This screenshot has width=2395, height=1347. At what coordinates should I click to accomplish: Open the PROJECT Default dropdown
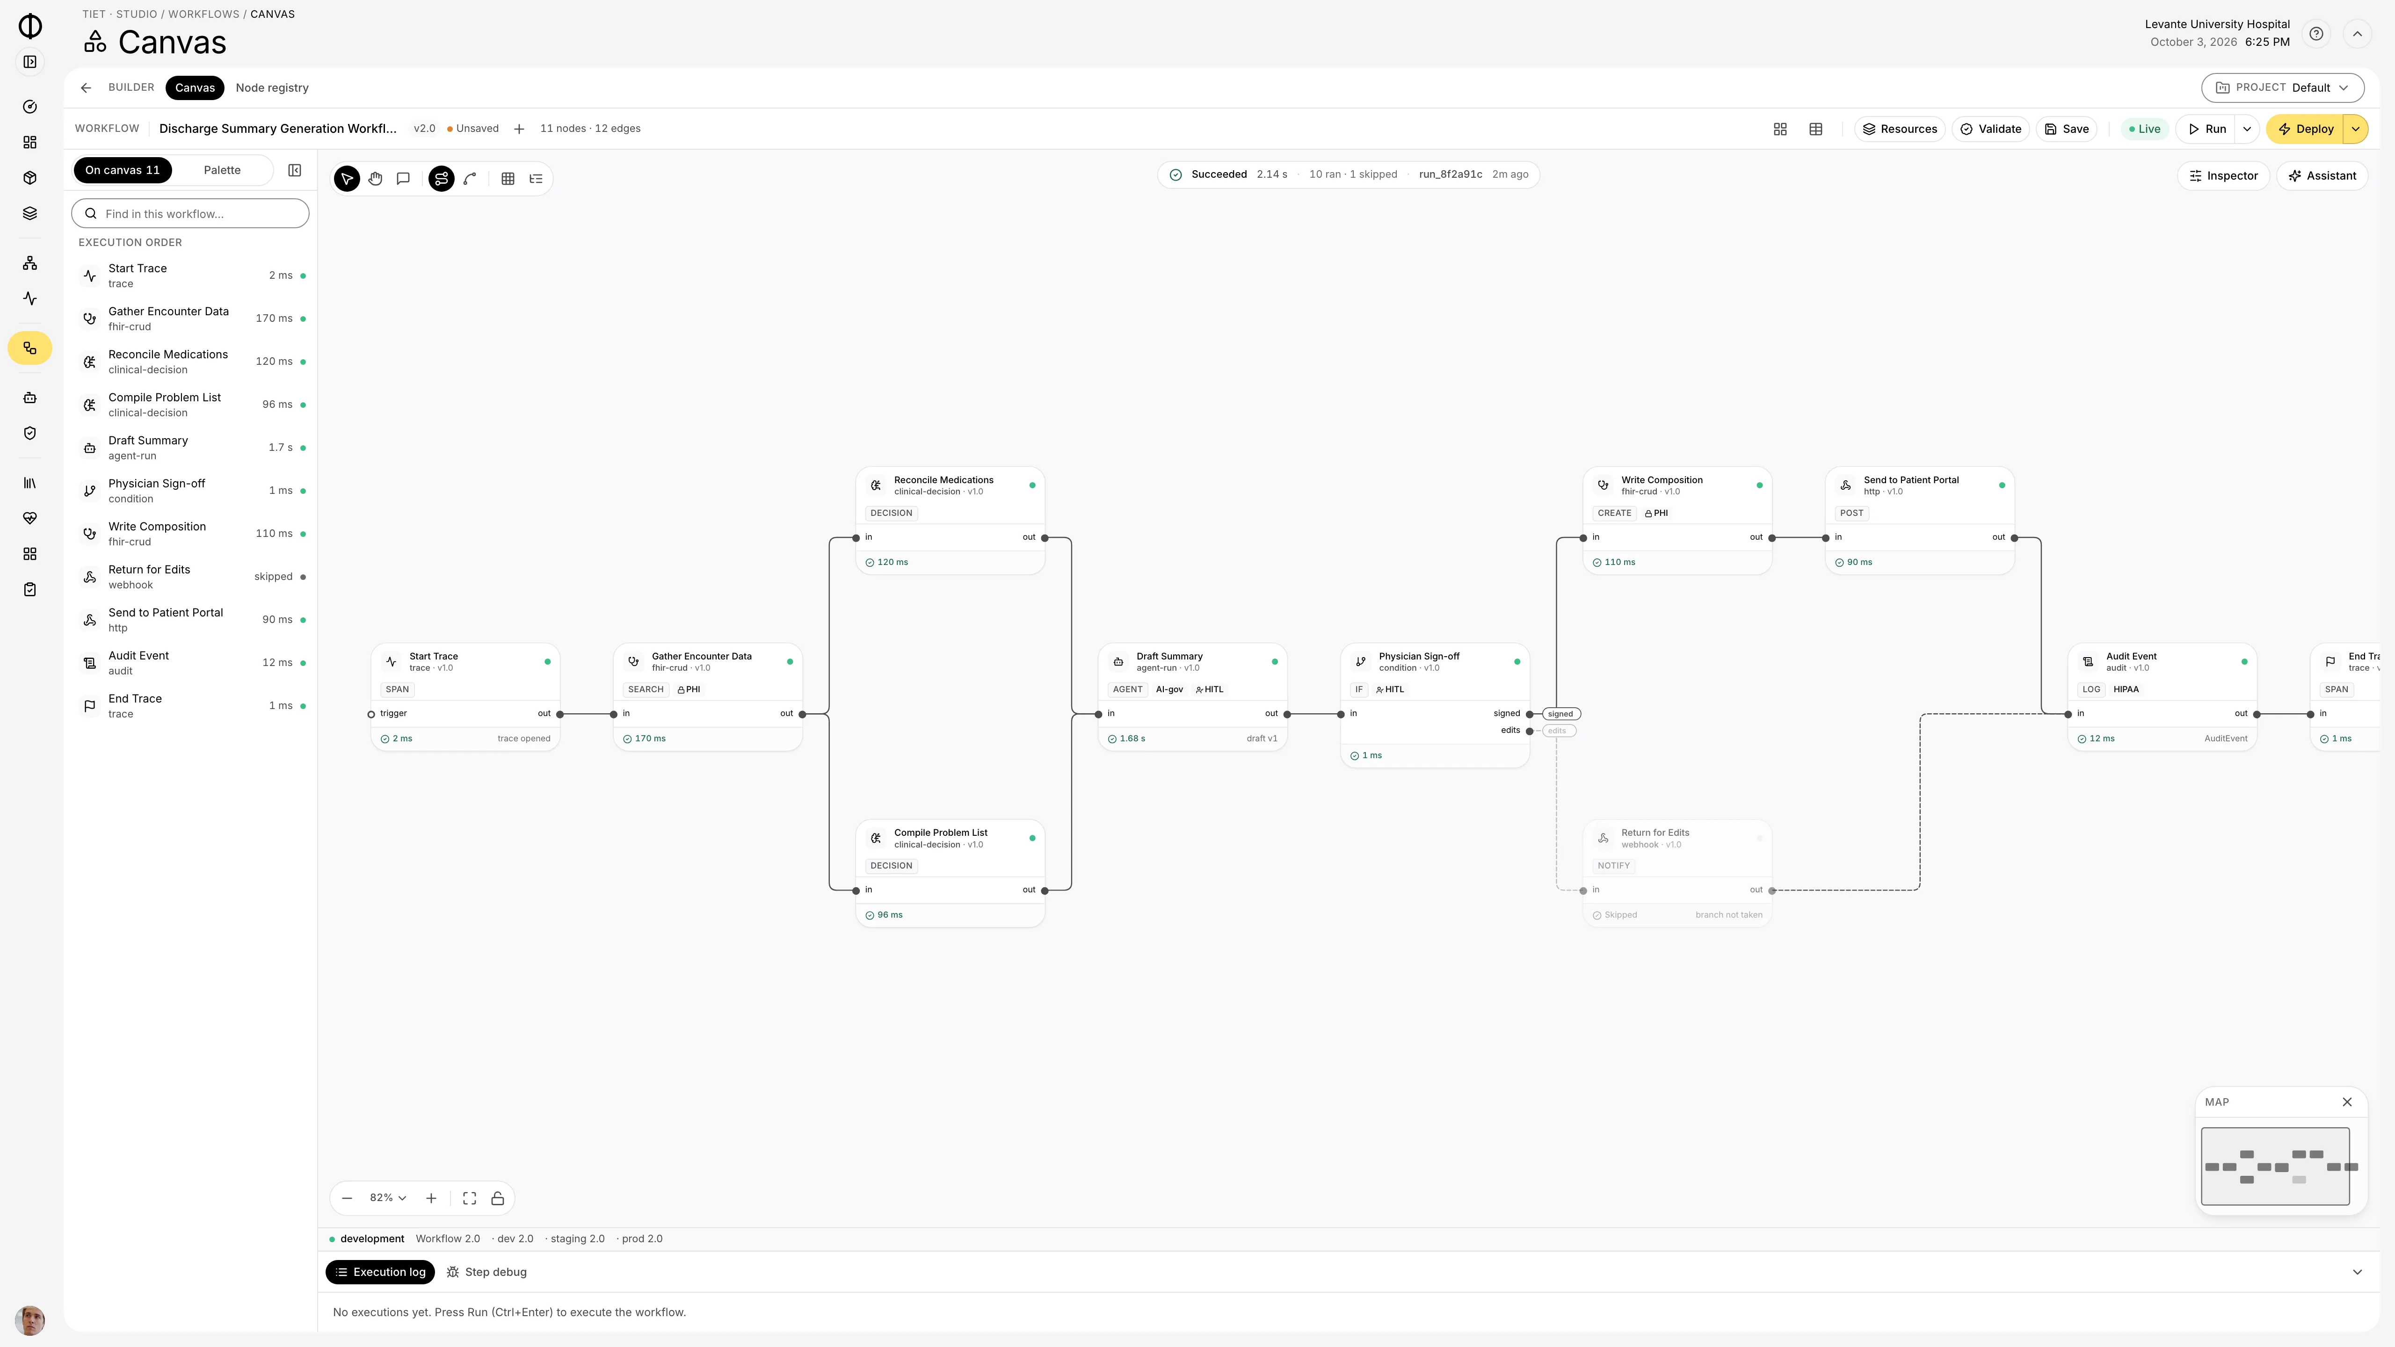coord(2283,87)
